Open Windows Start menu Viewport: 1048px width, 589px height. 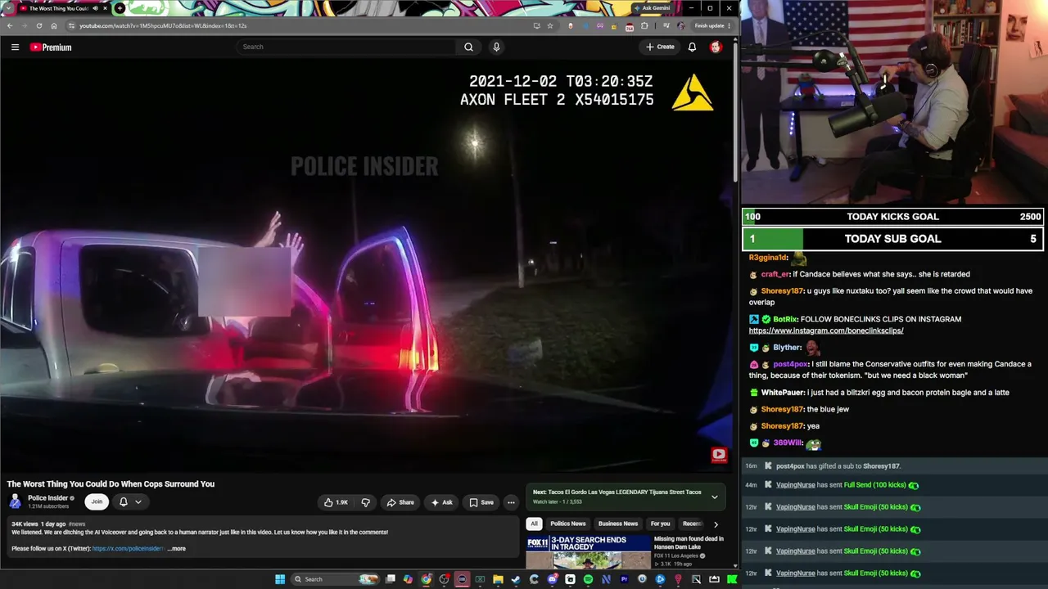pos(280,579)
